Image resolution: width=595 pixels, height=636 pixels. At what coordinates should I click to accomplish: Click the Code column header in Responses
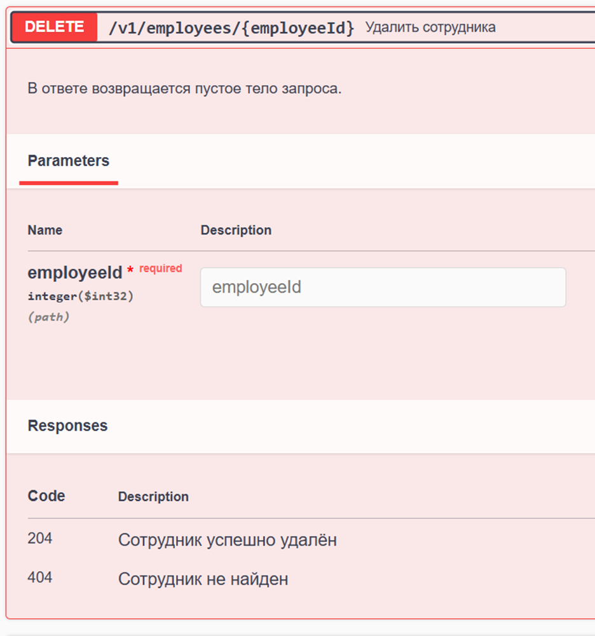click(x=45, y=495)
